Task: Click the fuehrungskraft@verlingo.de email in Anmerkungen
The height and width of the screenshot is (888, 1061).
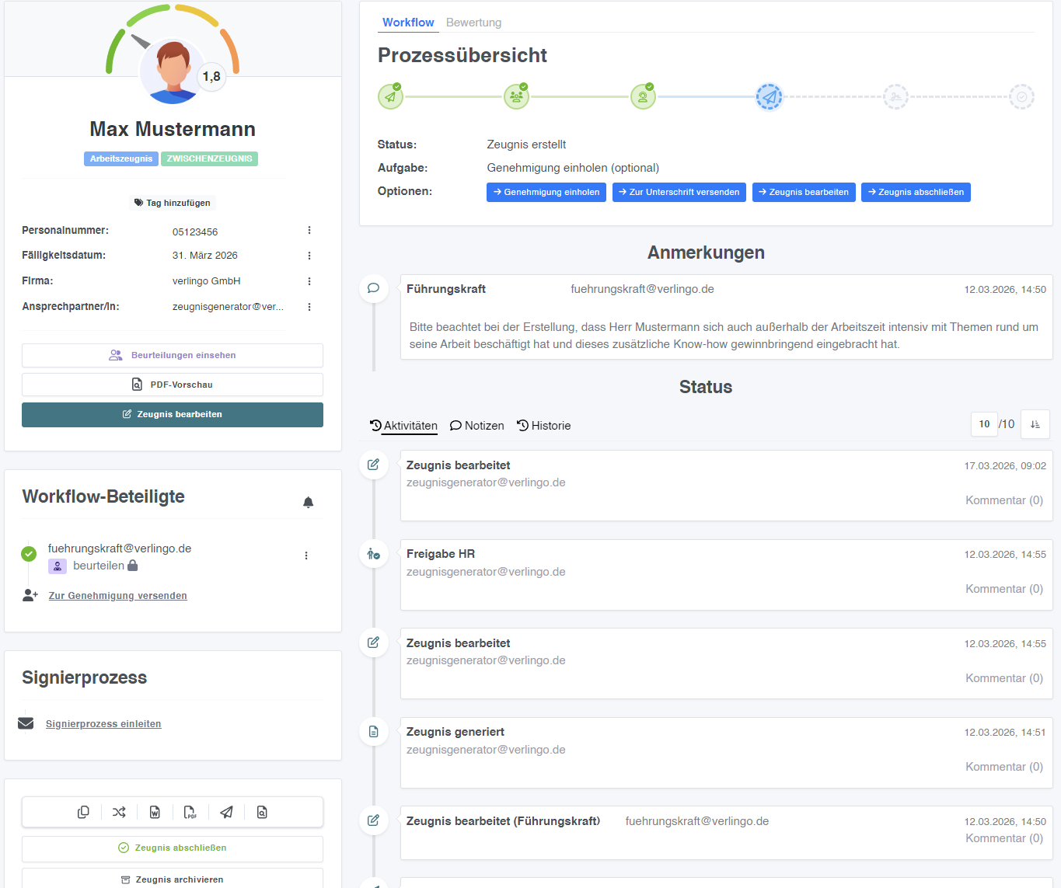Action: [642, 289]
